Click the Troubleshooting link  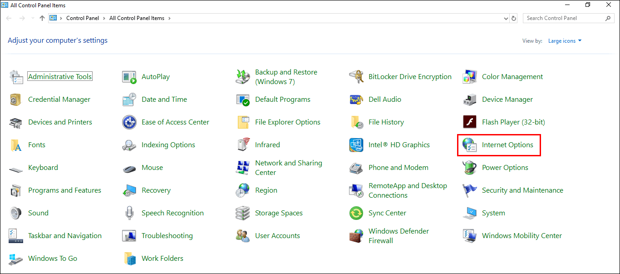tap(167, 236)
